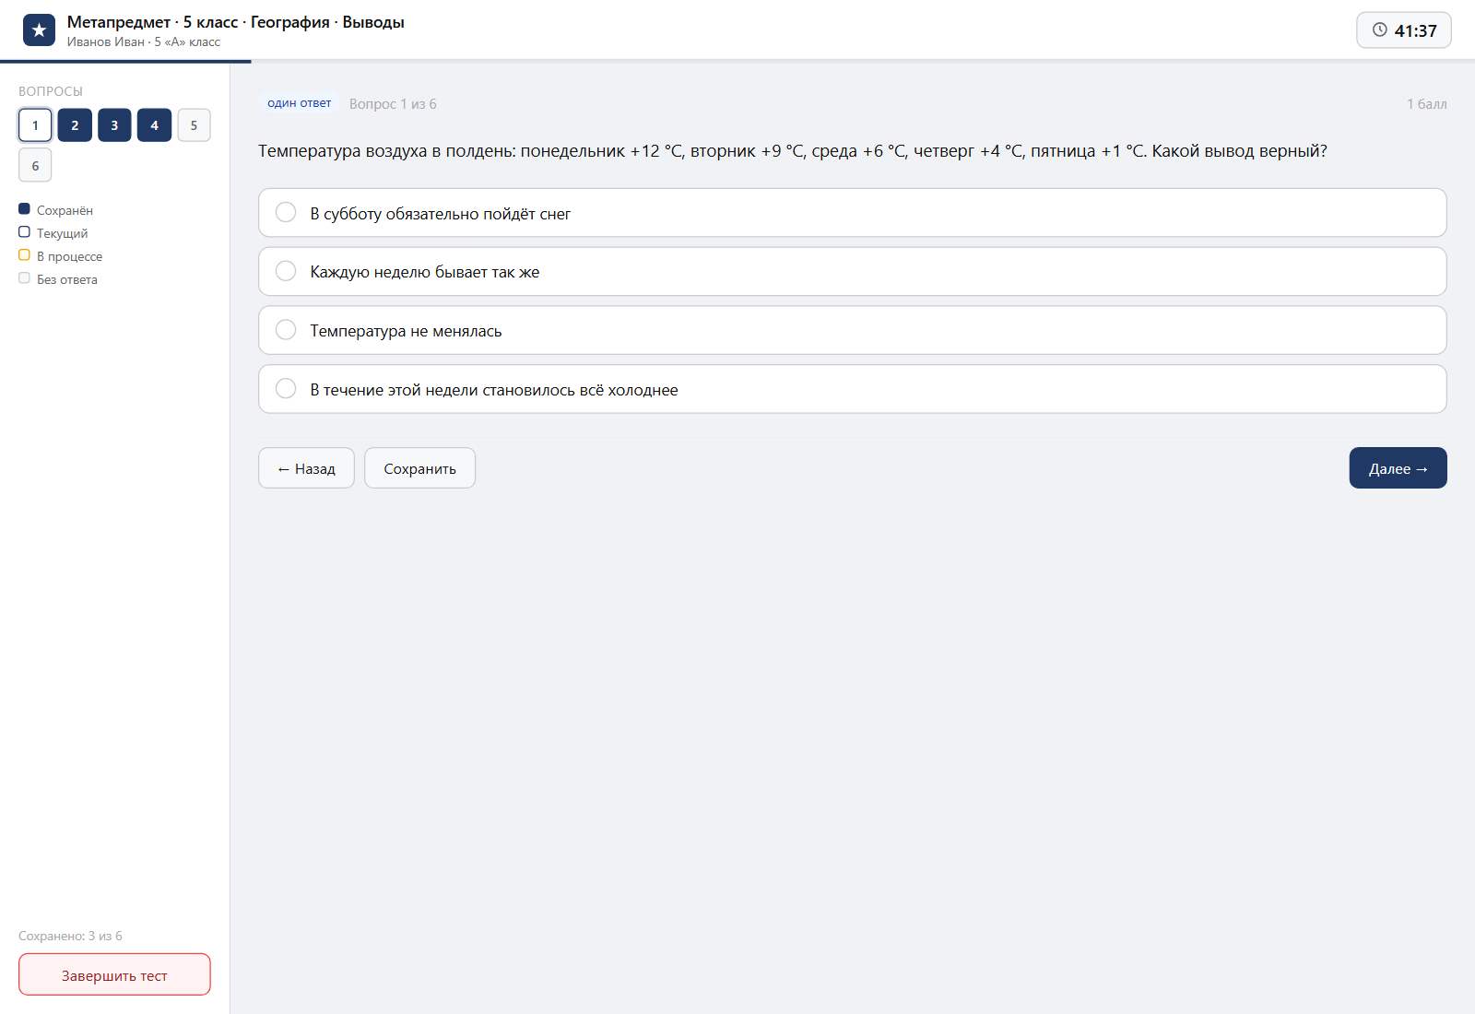The height and width of the screenshot is (1014, 1475).
Task: Open question 5 in the question list
Action: coord(194,125)
